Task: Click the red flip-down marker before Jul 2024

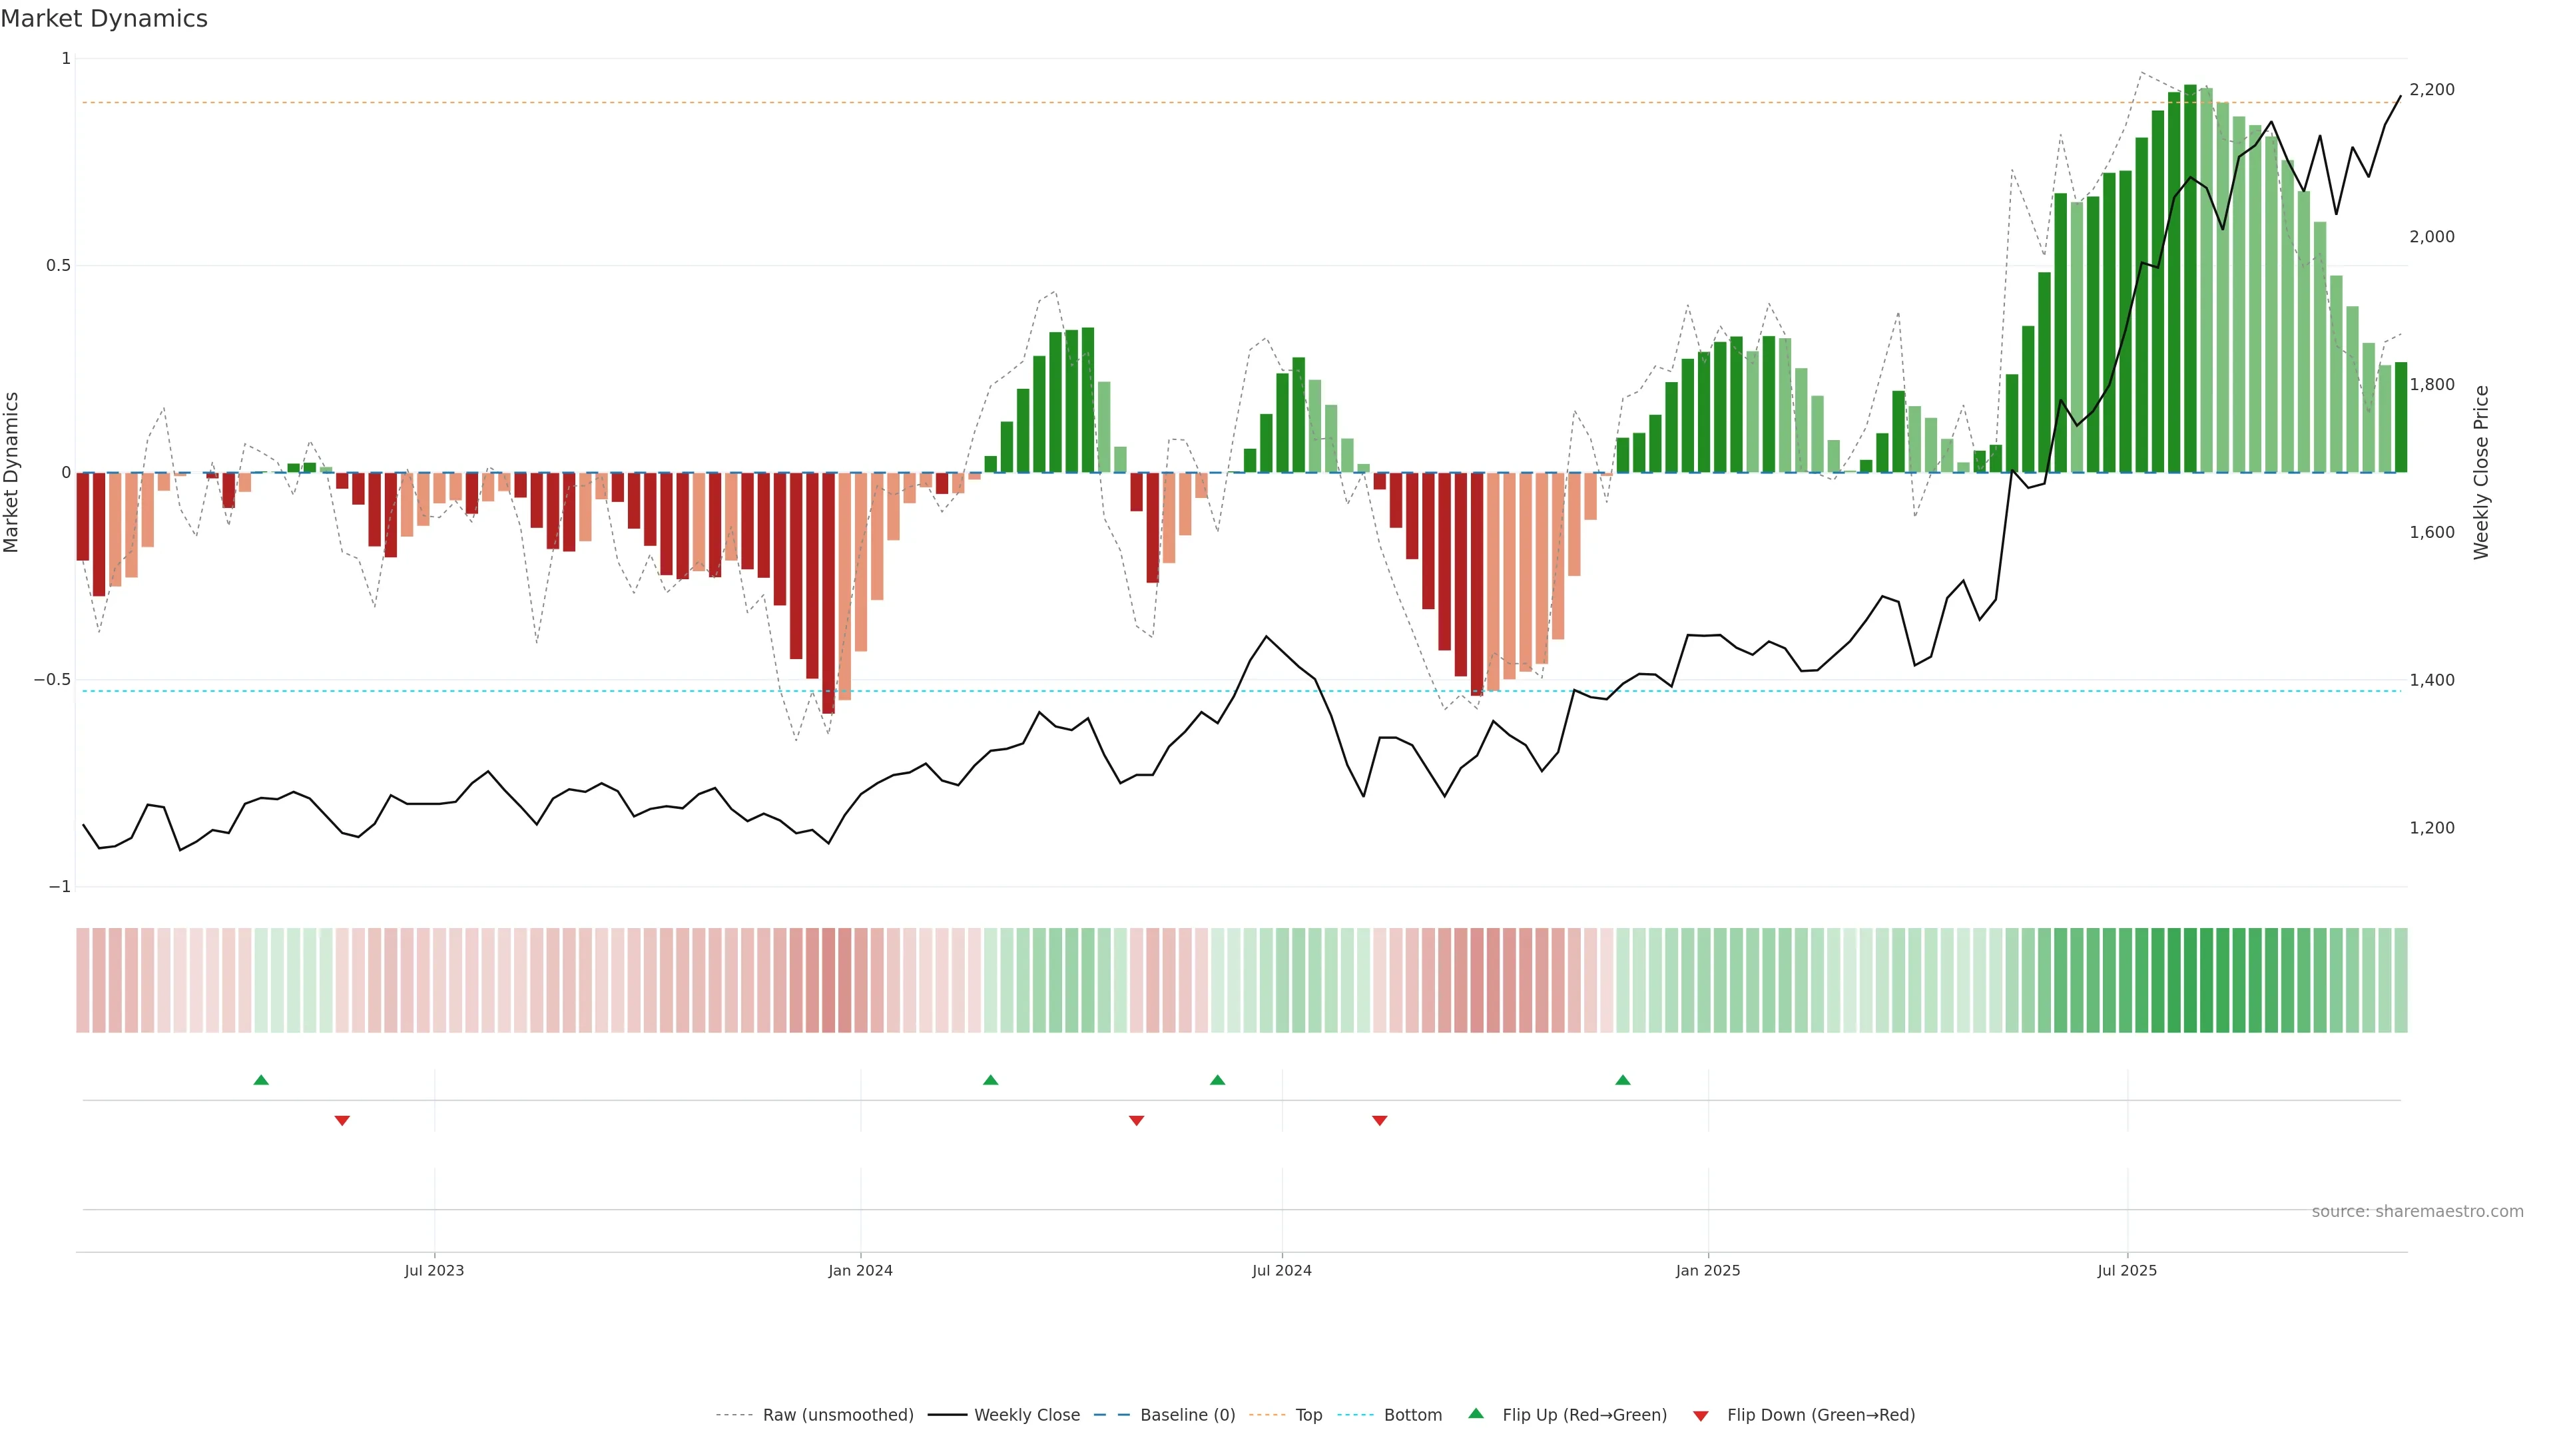Action: pos(1137,1120)
